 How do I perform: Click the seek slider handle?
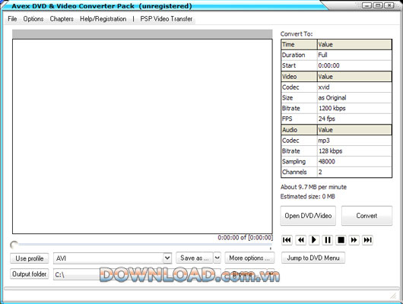coord(14,245)
